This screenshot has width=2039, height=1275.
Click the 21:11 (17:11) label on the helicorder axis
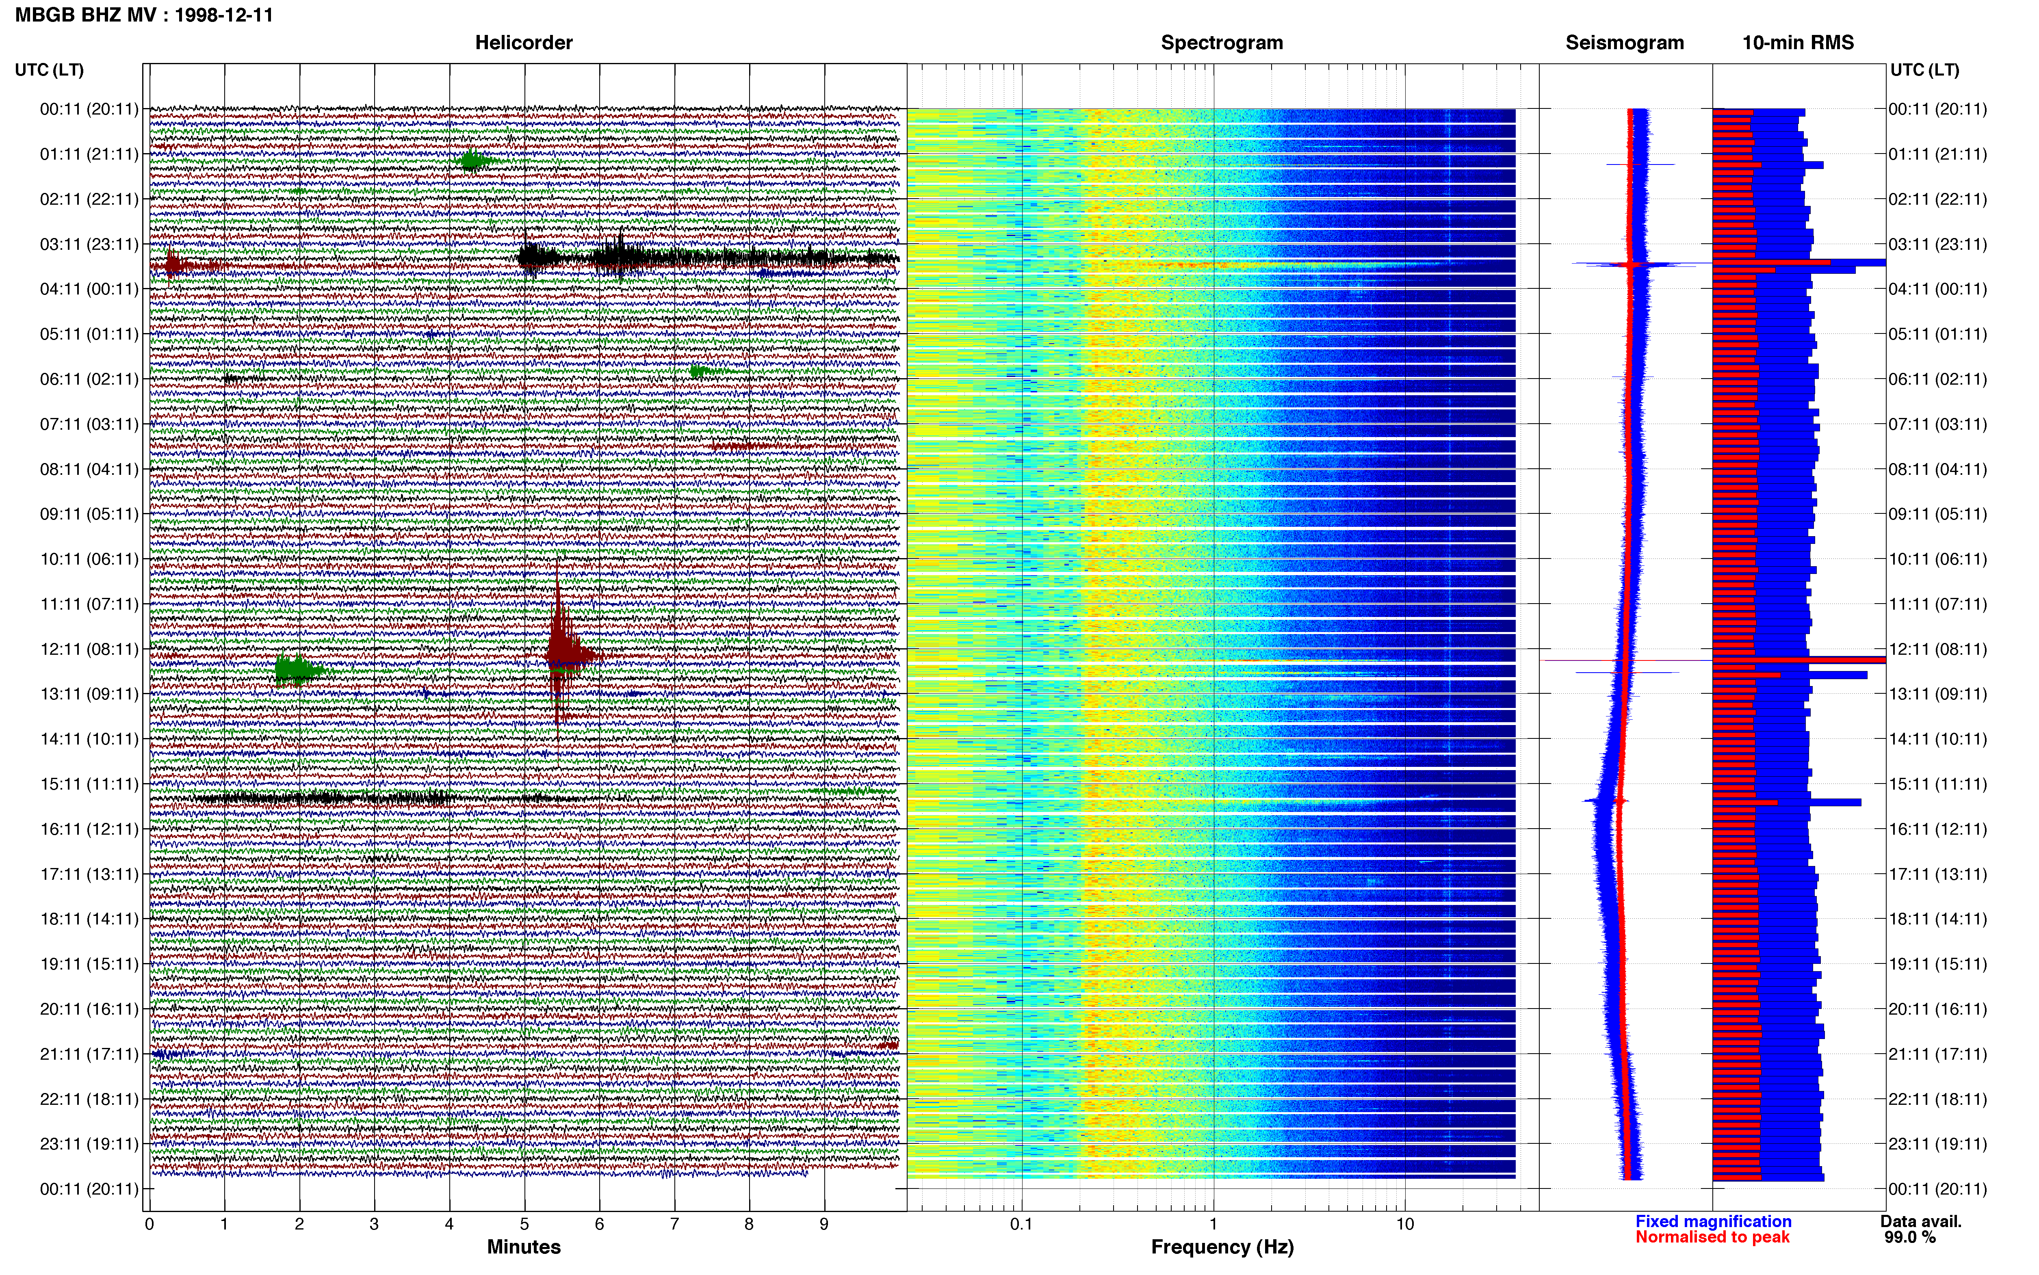[89, 1054]
